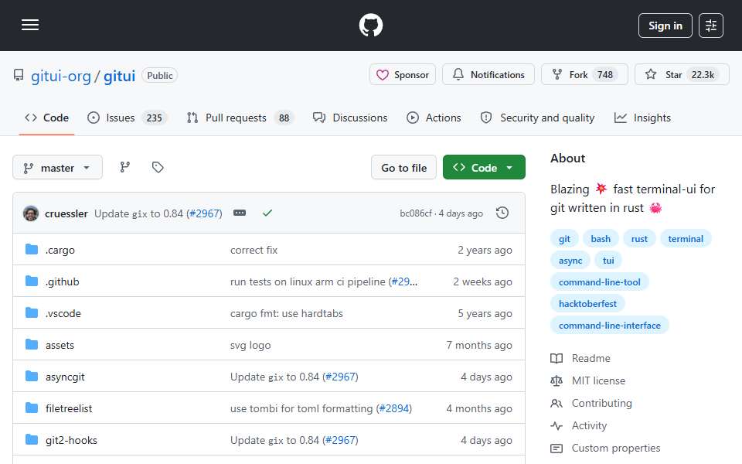Open the MIT license link
Image resolution: width=742 pixels, height=464 pixels.
(587, 380)
